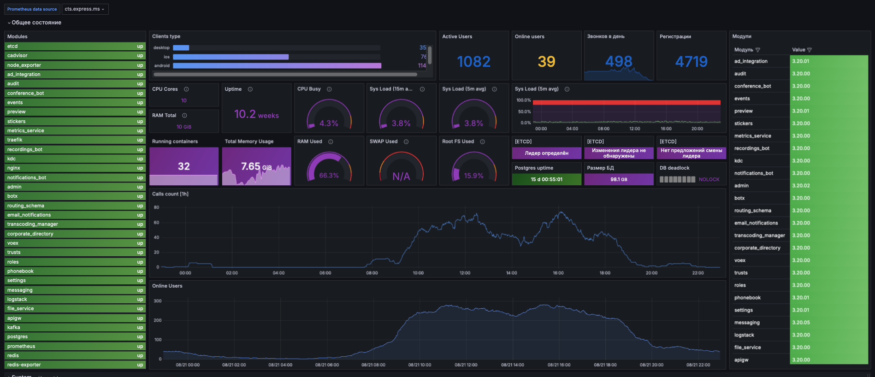Click the nginx row in Modules list

pyautogui.click(x=75, y=168)
